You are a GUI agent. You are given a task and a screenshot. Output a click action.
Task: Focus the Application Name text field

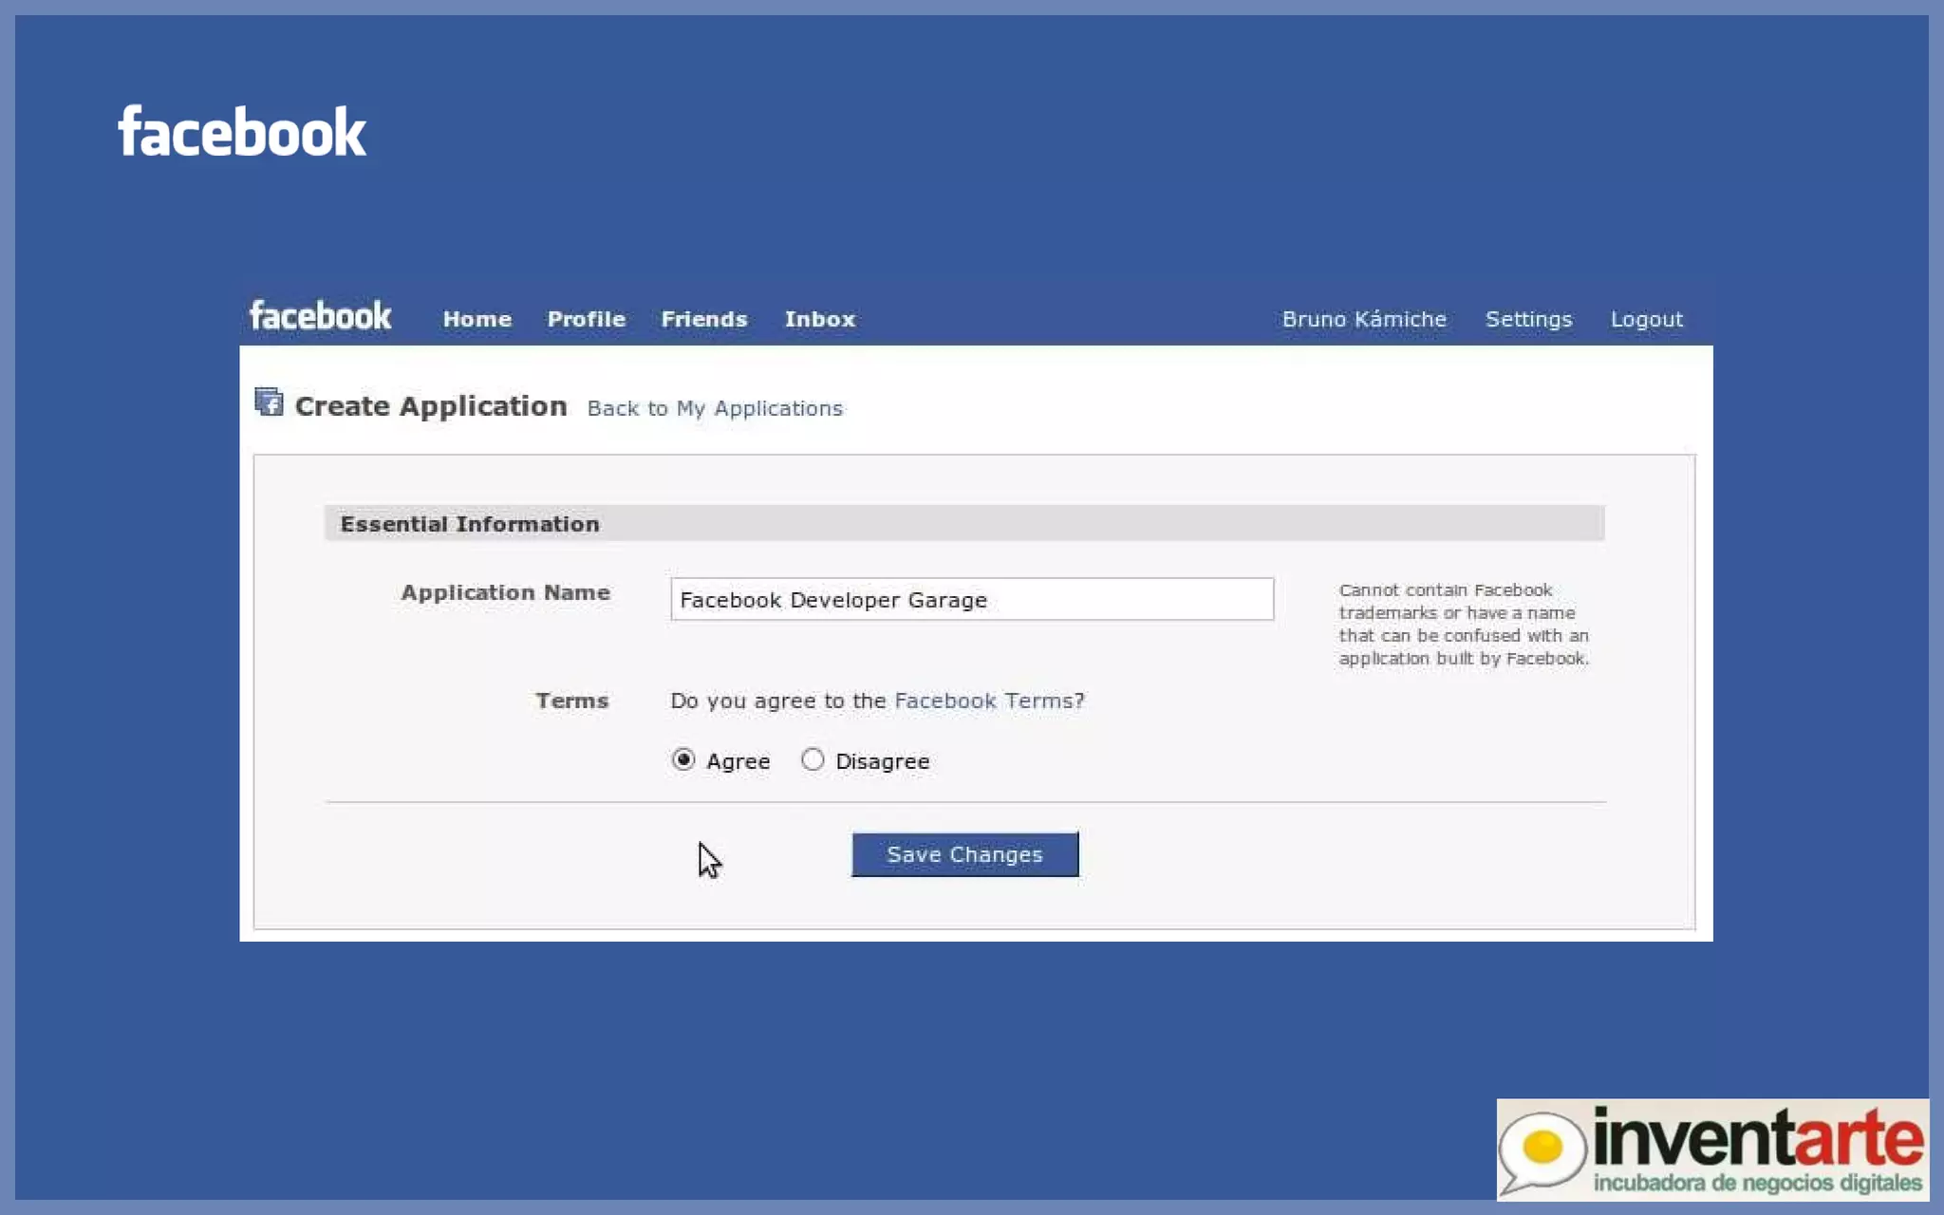tap(971, 599)
